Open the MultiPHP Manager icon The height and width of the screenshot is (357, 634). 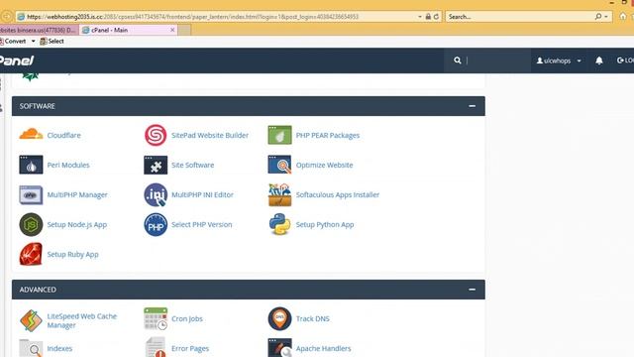tap(31, 194)
